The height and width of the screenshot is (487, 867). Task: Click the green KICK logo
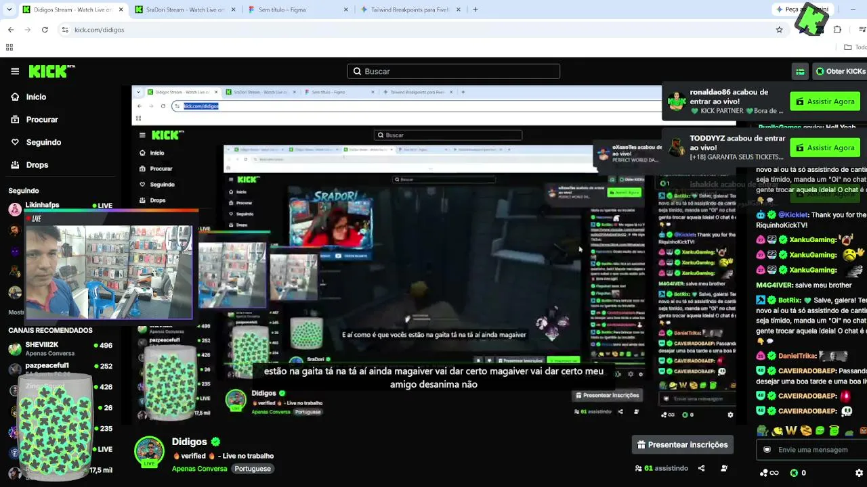pos(51,71)
